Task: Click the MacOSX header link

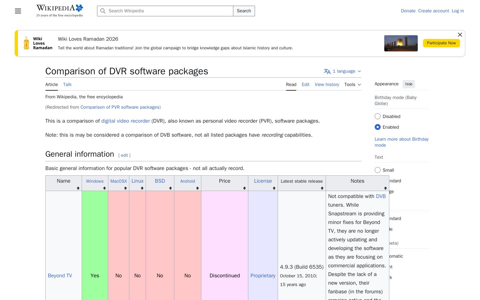Action: tap(119, 181)
